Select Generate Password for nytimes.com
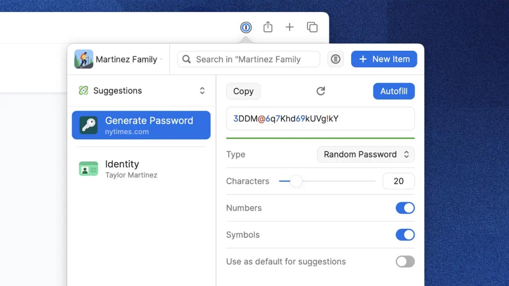The image size is (509, 286). coord(141,125)
